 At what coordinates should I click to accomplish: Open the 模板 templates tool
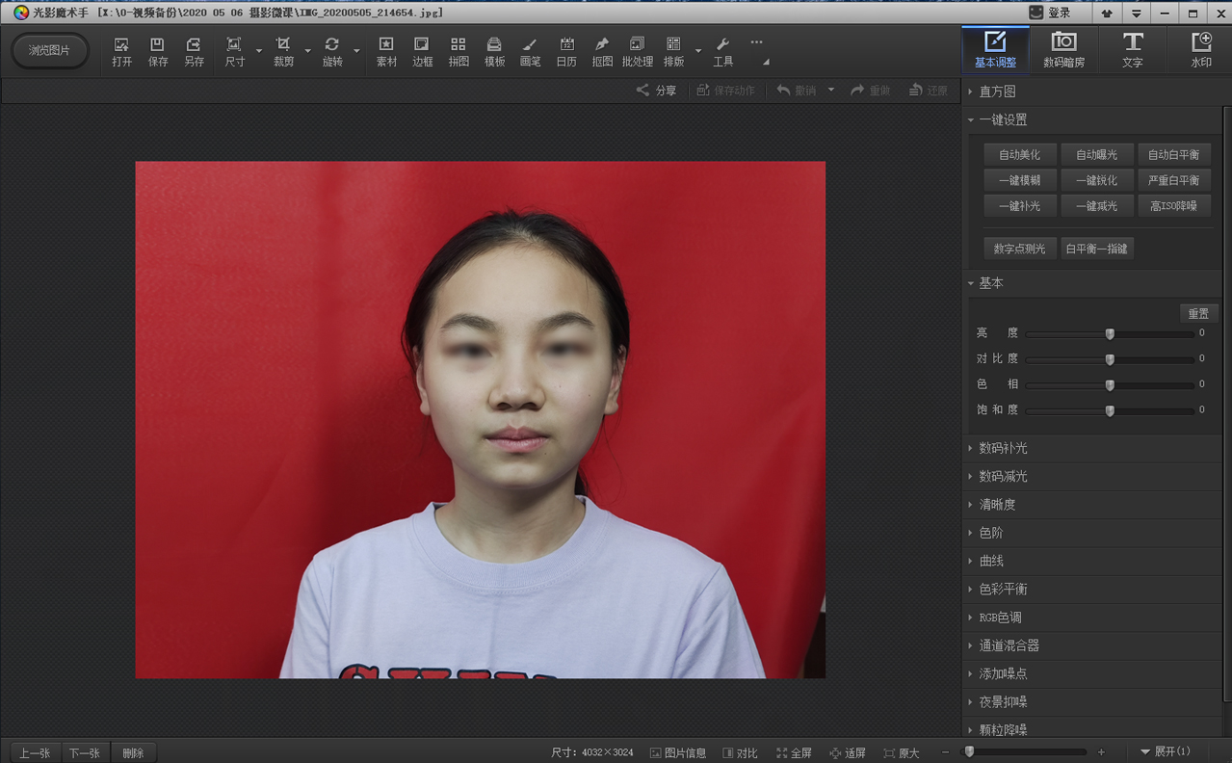tap(494, 52)
